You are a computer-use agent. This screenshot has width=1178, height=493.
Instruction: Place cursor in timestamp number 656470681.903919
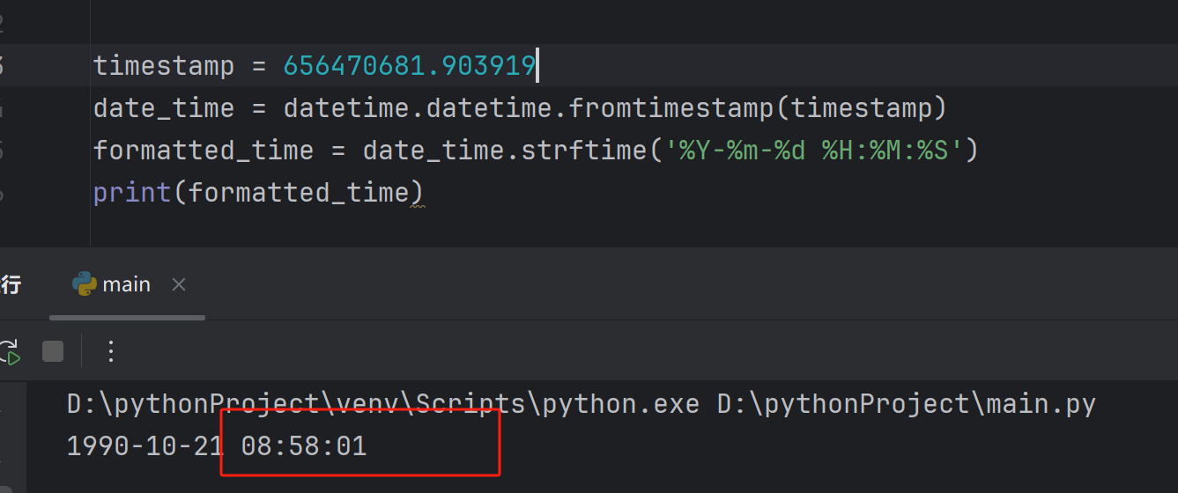coord(409,66)
